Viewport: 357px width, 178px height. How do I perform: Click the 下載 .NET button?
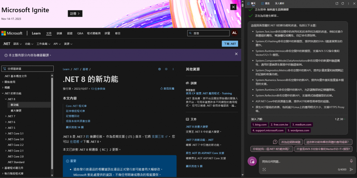[x=230, y=44]
